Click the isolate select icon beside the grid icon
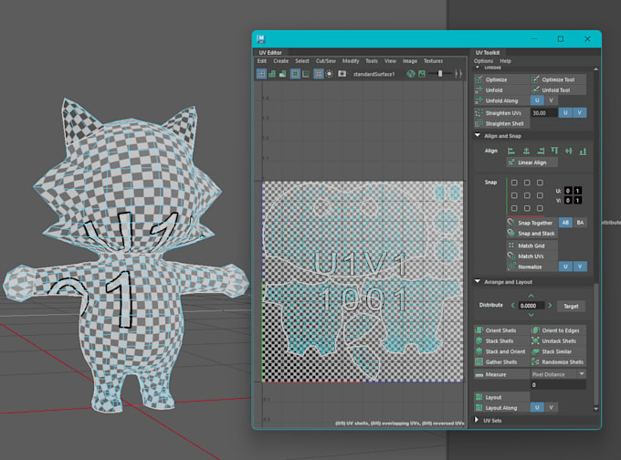621x460 pixels. 306,74
